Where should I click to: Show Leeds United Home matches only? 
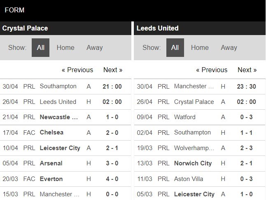[x=200, y=47]
